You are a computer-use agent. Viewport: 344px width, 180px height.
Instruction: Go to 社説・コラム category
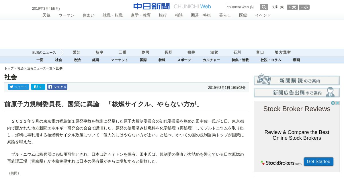click(x=271, y=60)
